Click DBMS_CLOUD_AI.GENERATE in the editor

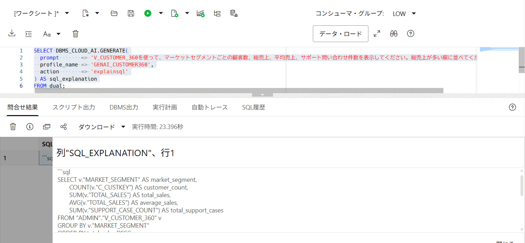[x=90, y=50]
